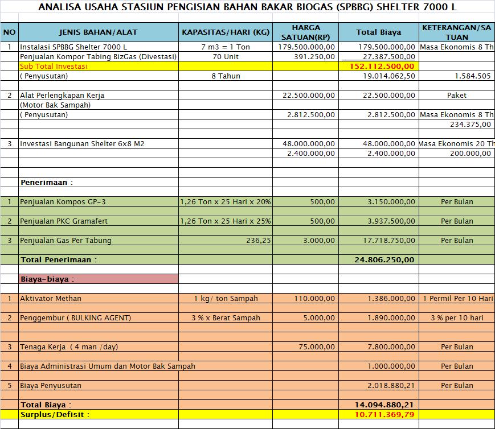Click the pink 'Biaya-biaya :' cell
This screenshot has height=429, width=495.
pyautogui.click(x=99, y=279)
